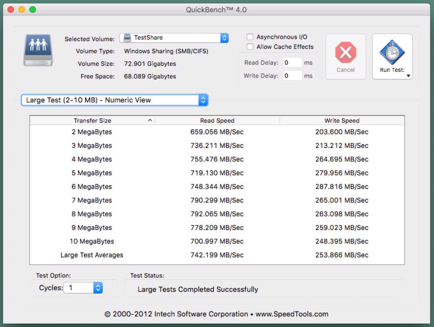Click write speed value 213.212 MB/Sec
The height and width of the screenshot is (327, 434).
coord(342,145)
